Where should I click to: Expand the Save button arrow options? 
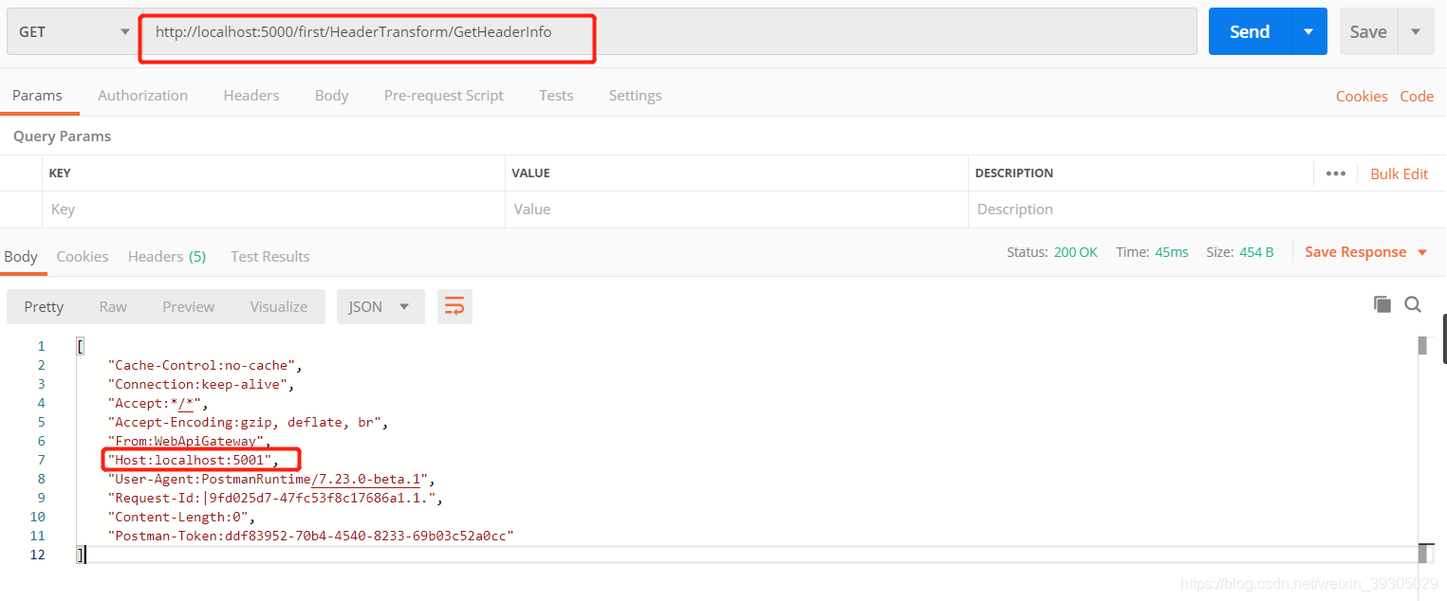[1416, 31]
